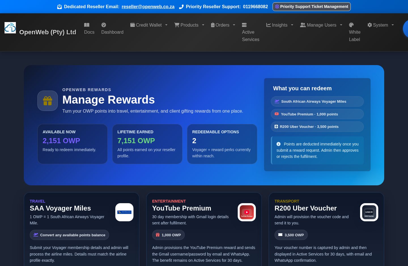
Task: Select YouTube Premium 1,000 points pill
Action: [317, 114]
